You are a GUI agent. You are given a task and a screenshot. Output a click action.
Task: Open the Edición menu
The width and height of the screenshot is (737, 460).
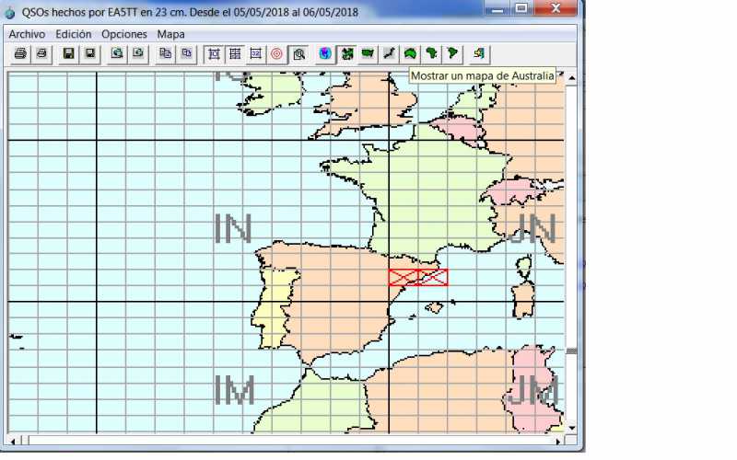[x=74, y=34]
